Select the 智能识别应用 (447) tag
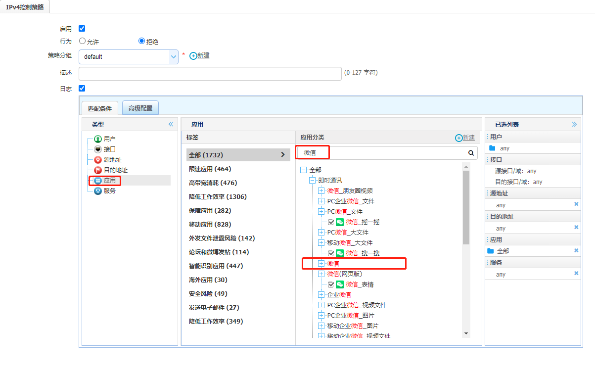595x376 pixels. point(216,266)
